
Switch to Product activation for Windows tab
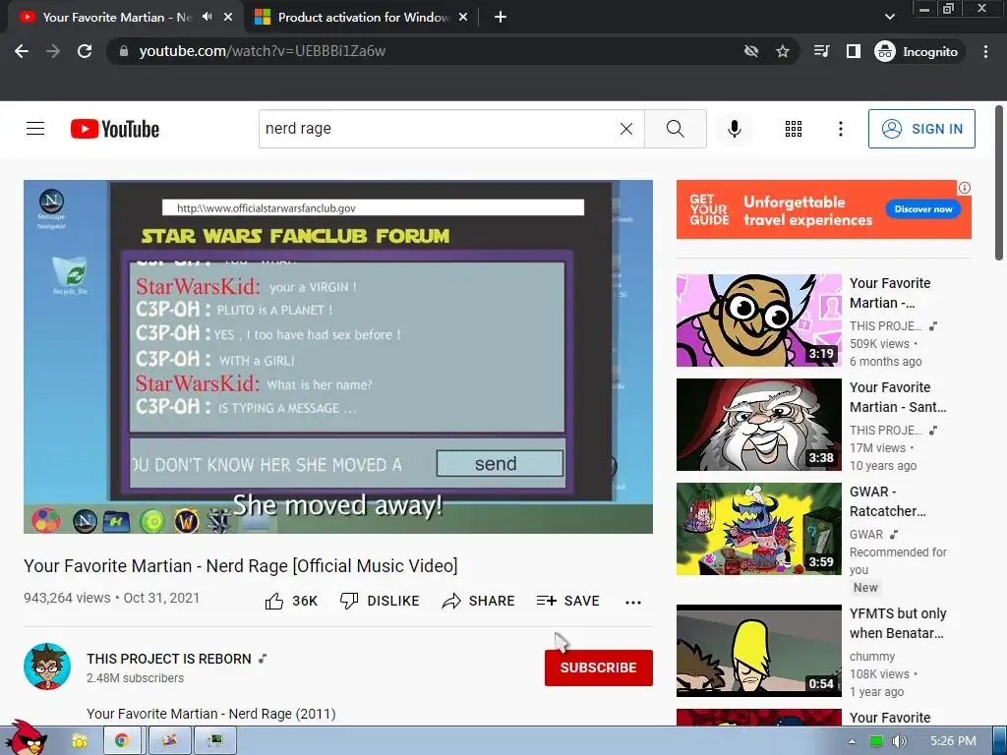coord(363,18)
